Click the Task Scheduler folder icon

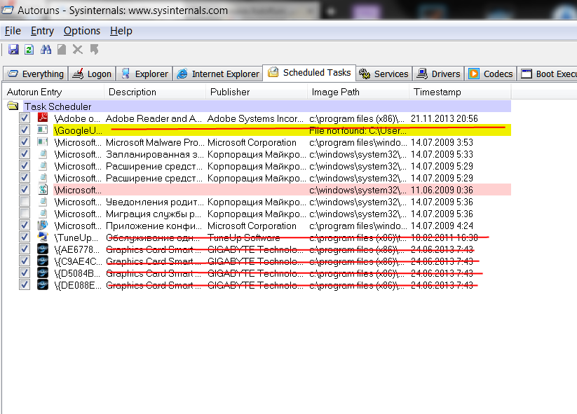(x=13, y=106)
